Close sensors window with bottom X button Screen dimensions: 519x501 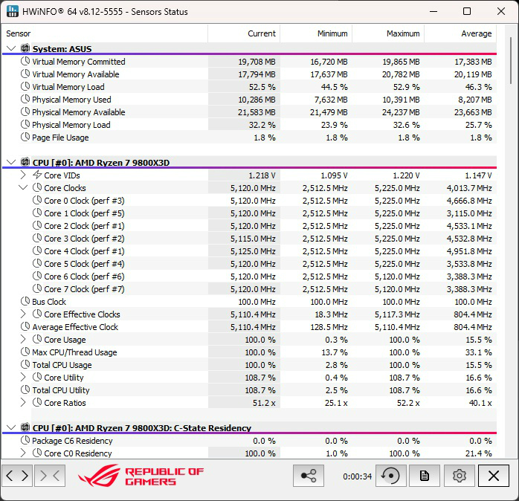tap(494, 476)
